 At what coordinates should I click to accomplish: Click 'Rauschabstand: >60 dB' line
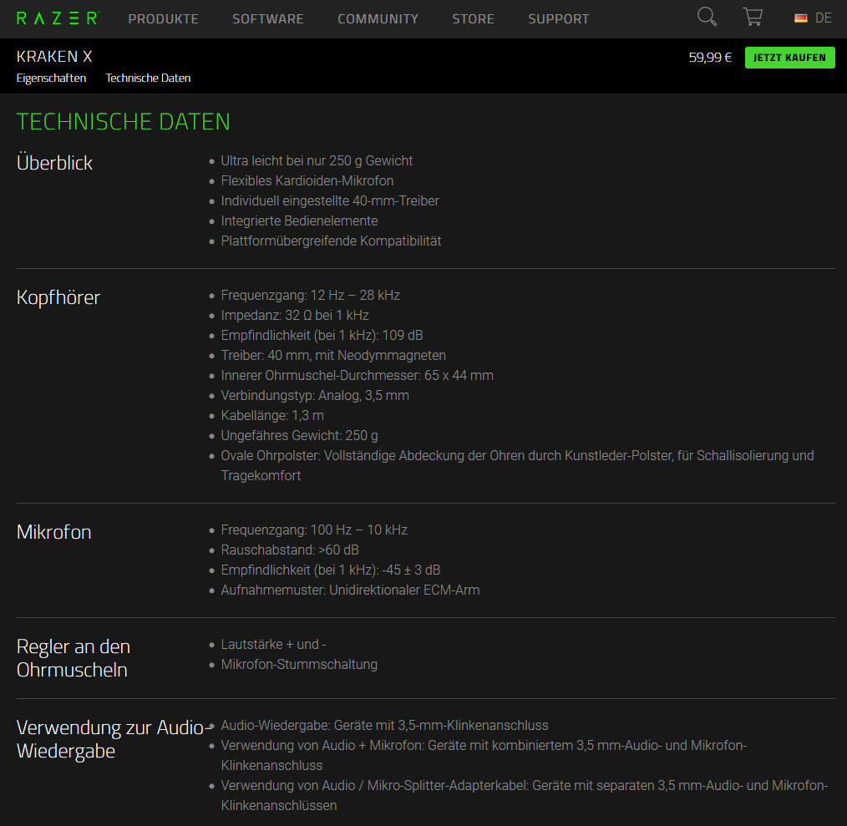290,550
